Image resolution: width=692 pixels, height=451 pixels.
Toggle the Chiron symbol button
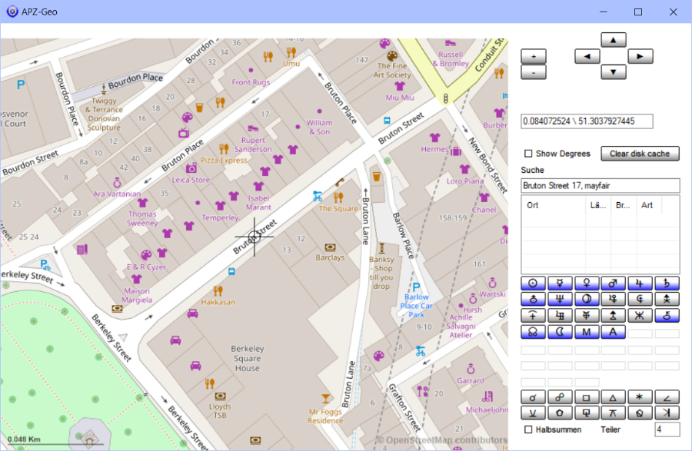tap(667, 316)
